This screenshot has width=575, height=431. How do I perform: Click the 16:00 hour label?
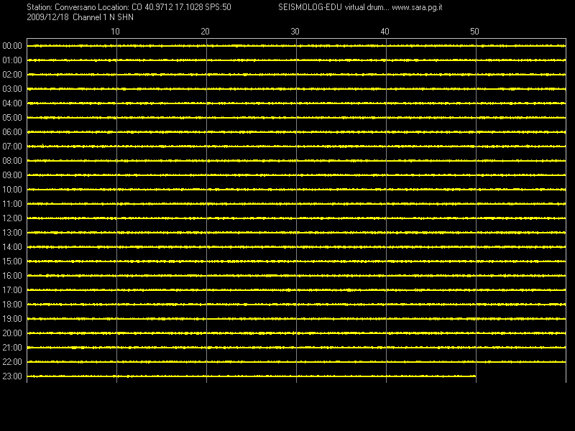pyautogui.click(x=12, y=276)
